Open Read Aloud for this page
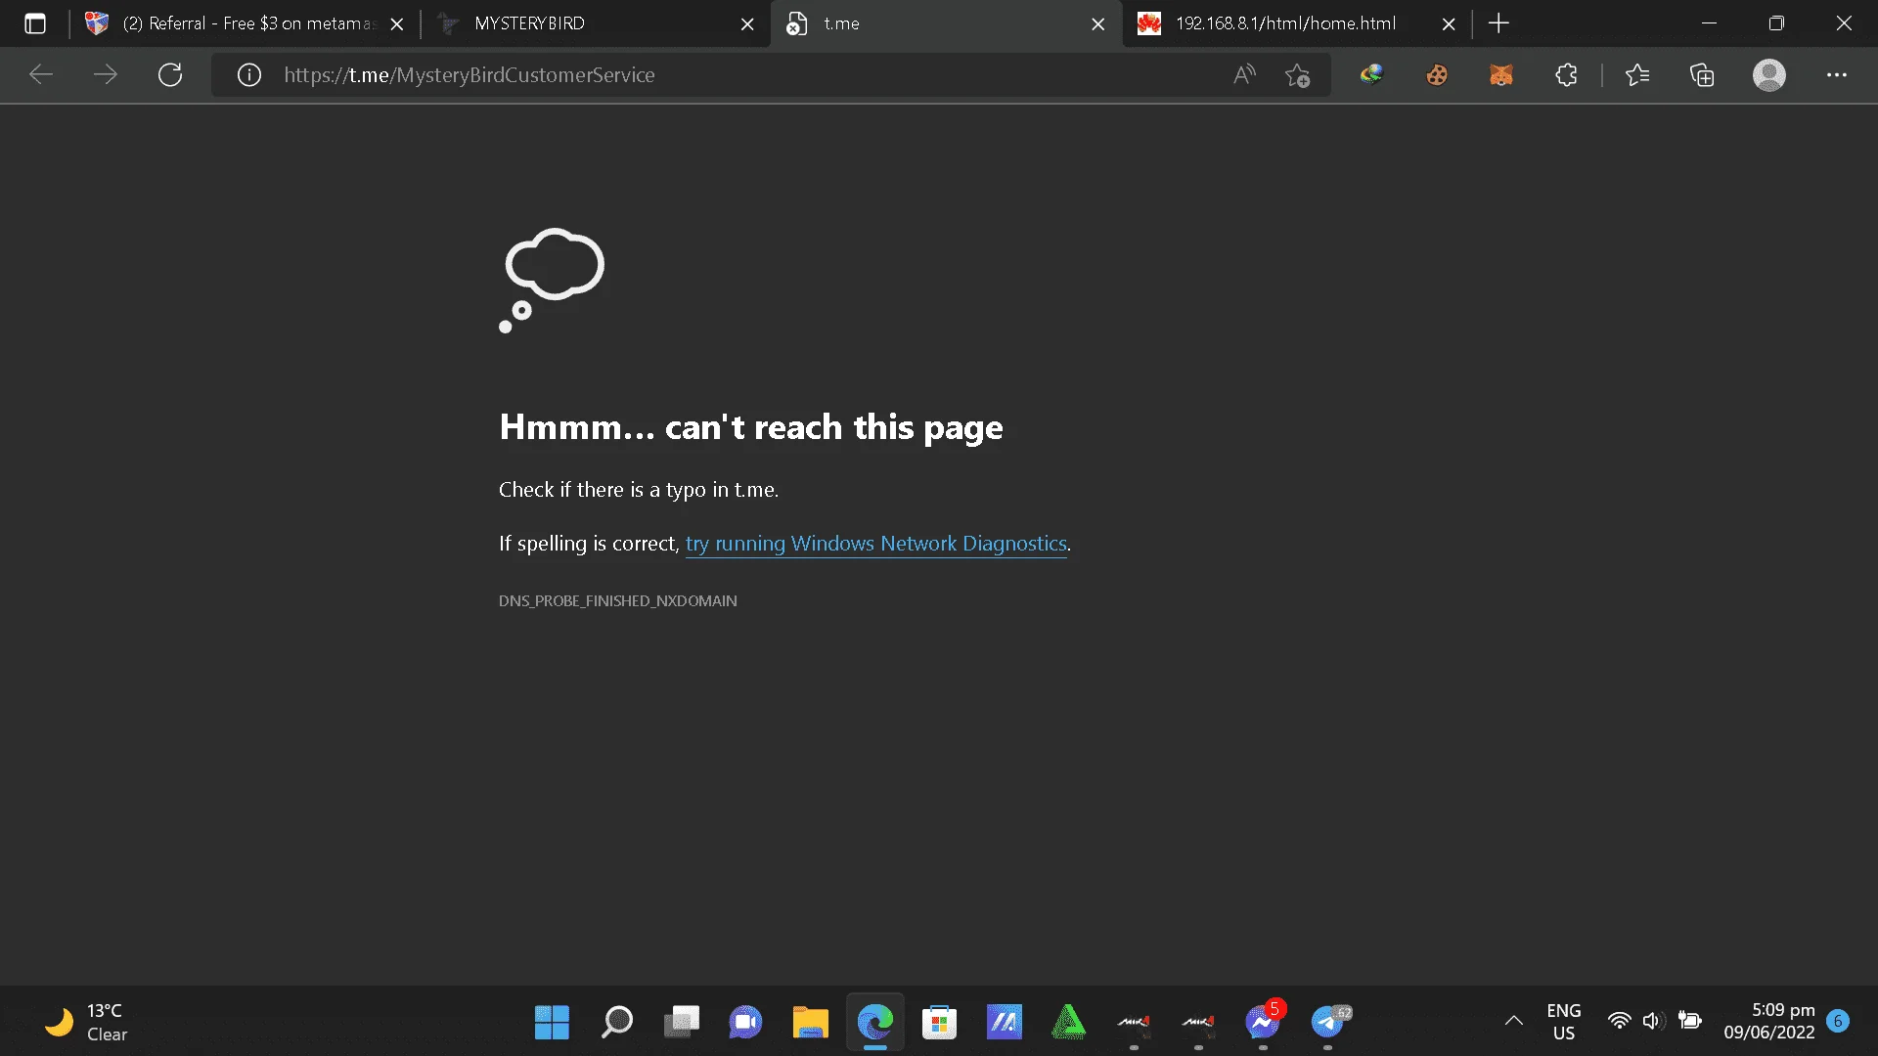This screenshot has height=1056, width=1878. pos(1244,75)
